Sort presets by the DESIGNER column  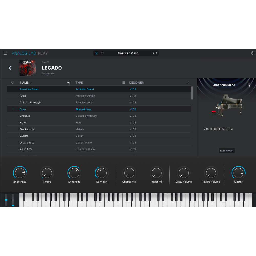tap(136, 83)
